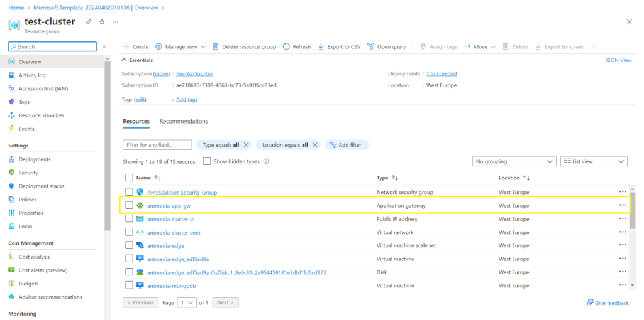Open Deployments under Settings
The width and height of the screenshot is (644, 320).
click(x=35, y=159)
